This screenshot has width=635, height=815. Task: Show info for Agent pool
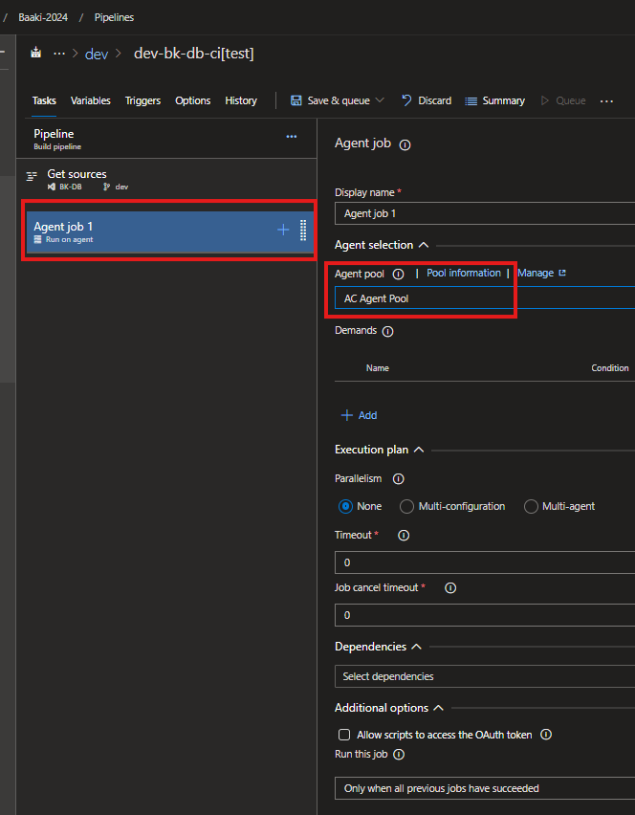[x=398, y=274]
